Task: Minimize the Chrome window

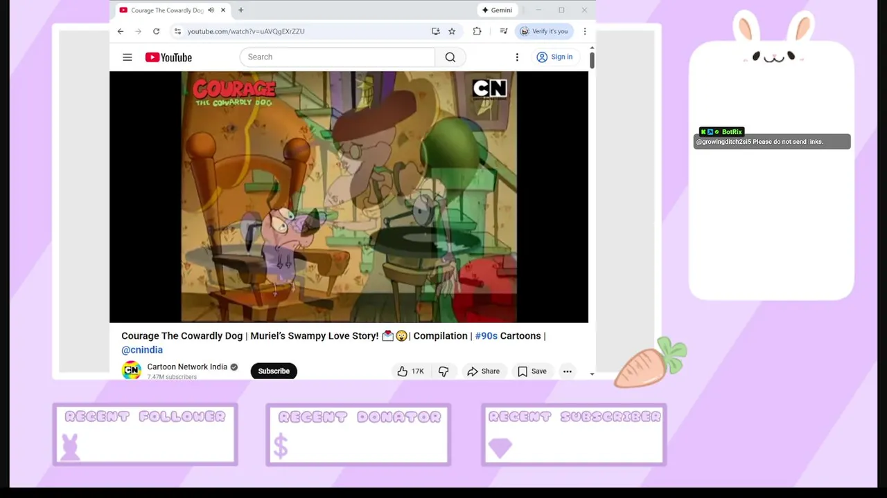Action: pos(538,10)
